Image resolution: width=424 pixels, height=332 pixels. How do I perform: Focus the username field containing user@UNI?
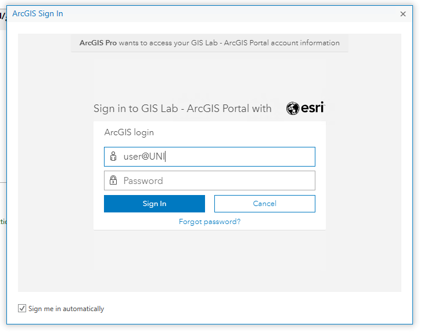210,157
